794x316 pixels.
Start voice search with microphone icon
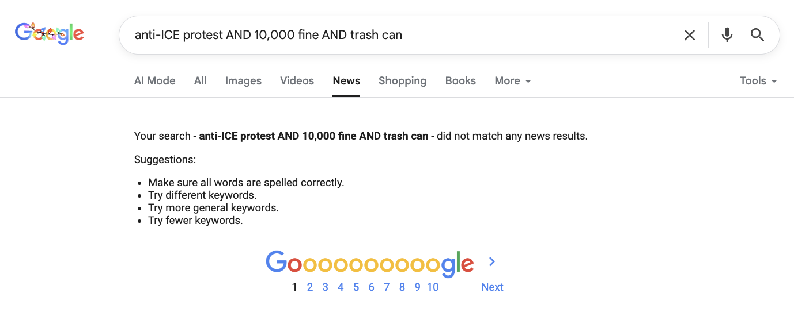(727, 35)
